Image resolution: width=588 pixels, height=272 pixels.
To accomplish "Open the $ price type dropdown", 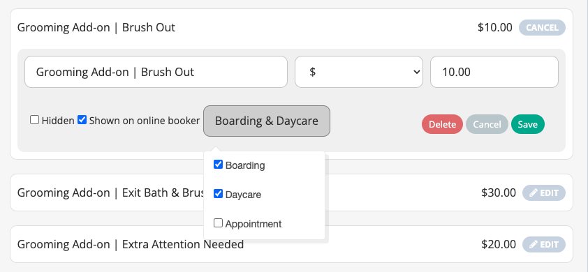I will click(x=359, y=72).
